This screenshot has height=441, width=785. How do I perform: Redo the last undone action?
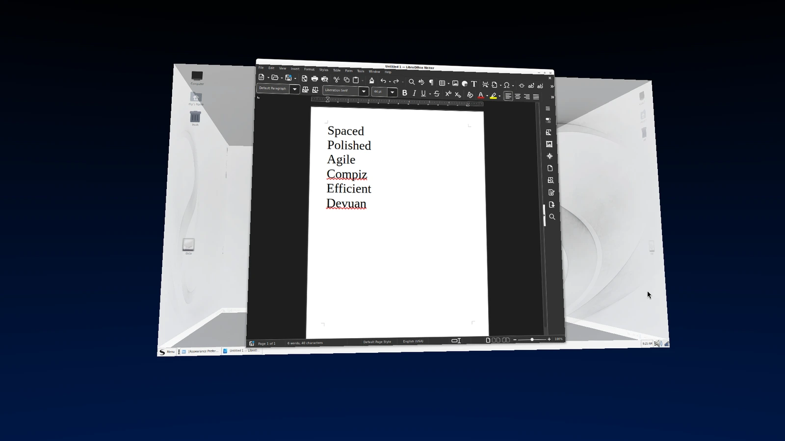[x=396, y=81]
